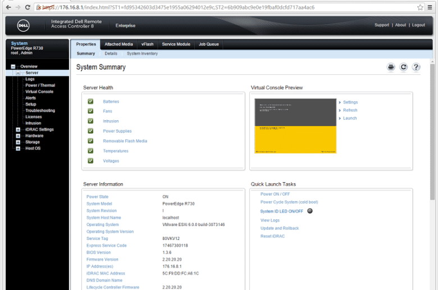438x290 pixels.
Task: Open the About link
Action: (400, 25)
